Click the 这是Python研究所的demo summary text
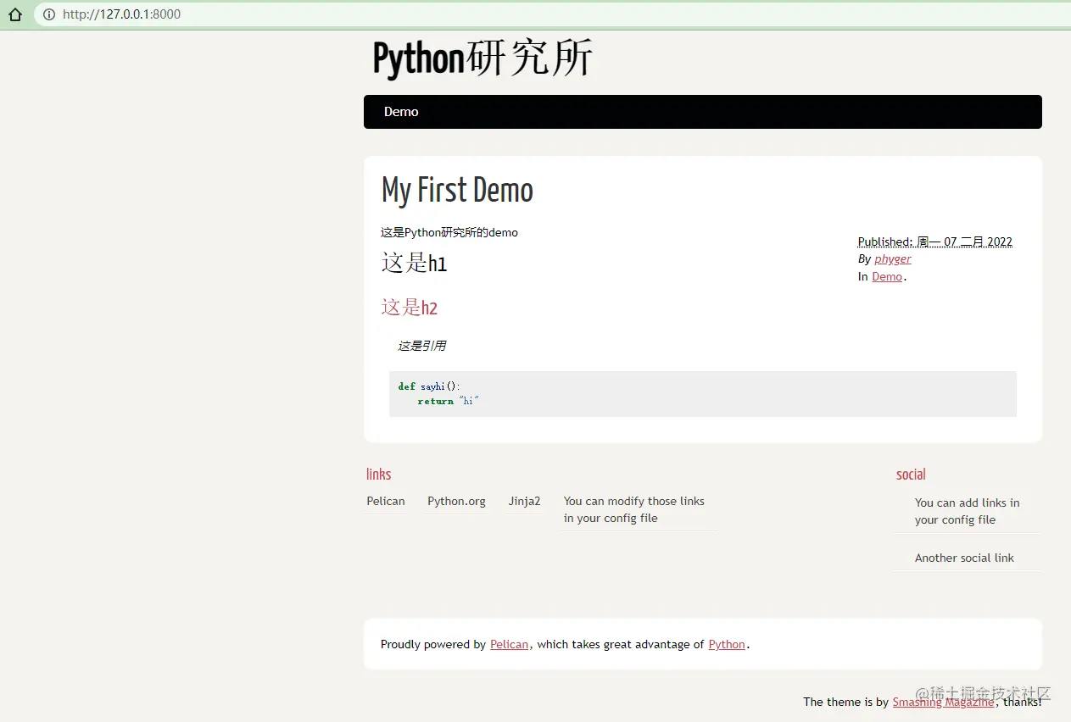Screen dimensions: 1071x722 449,232
